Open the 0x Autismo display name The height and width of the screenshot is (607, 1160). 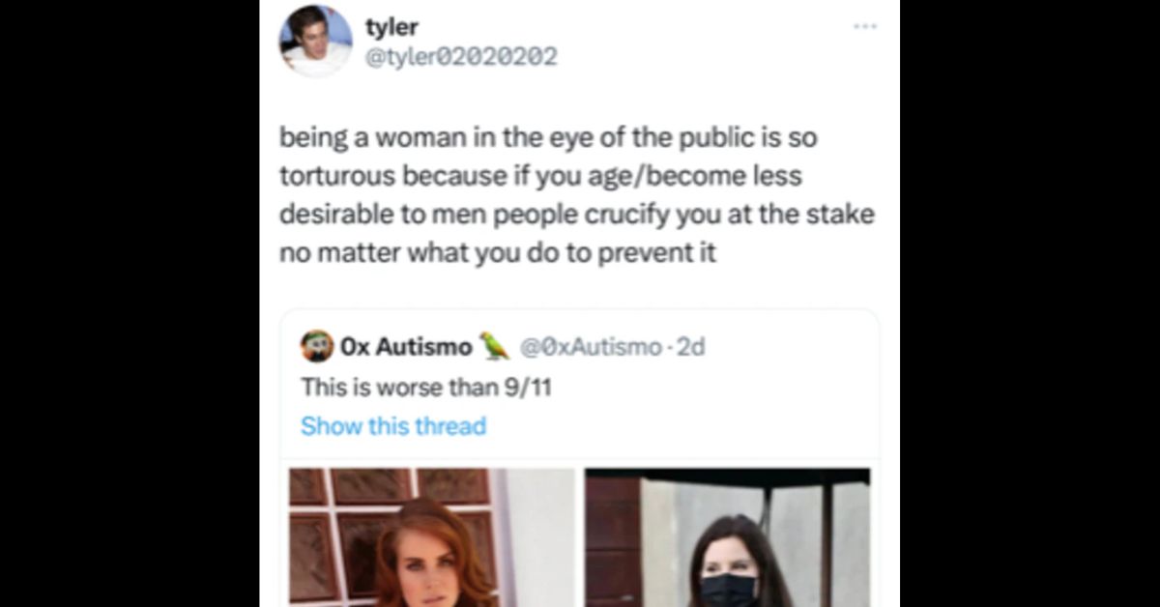(x=406, y=346)
